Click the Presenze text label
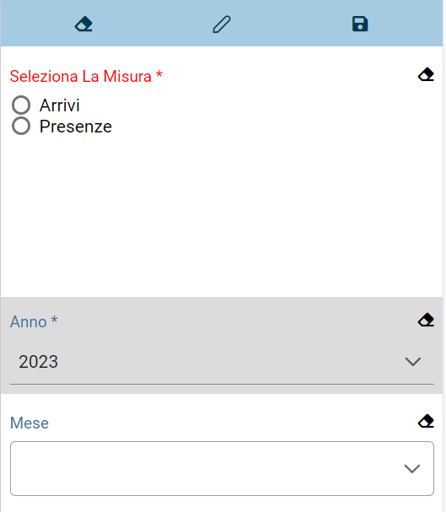The width and height of the screenshot is (446, 512). point(76,127)
